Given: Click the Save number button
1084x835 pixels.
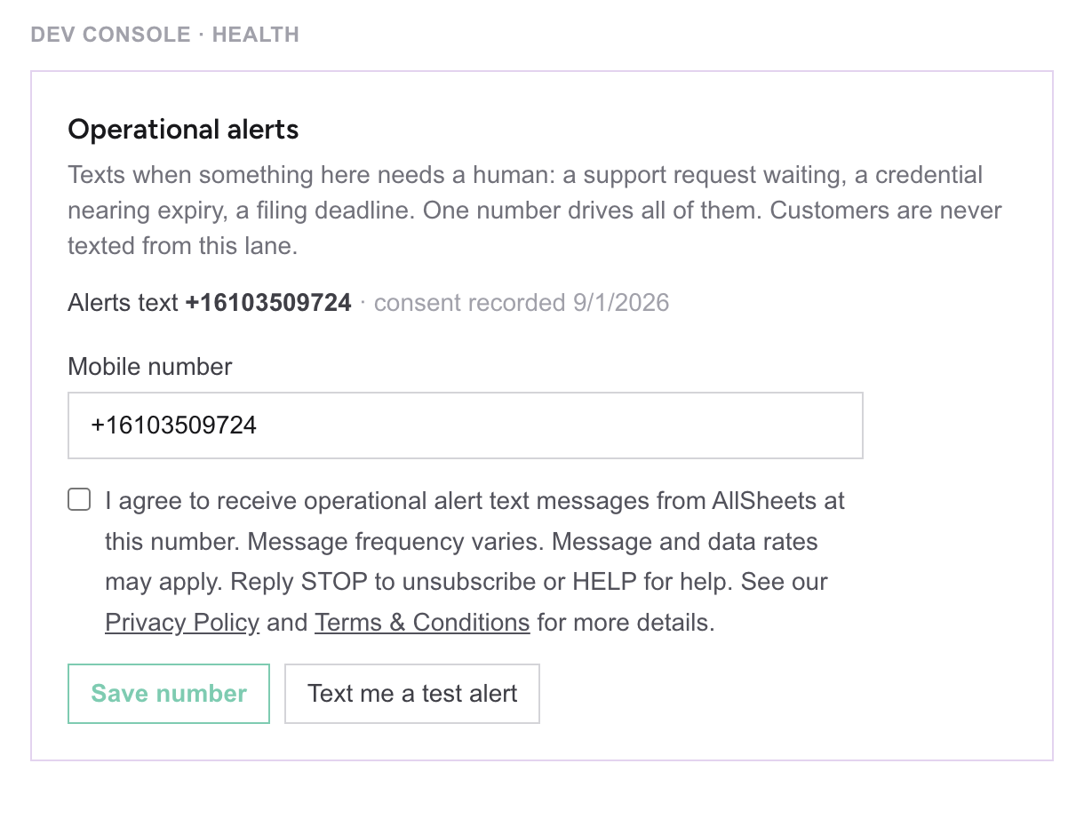Looking at the screenshot, I should pos(169,694).
